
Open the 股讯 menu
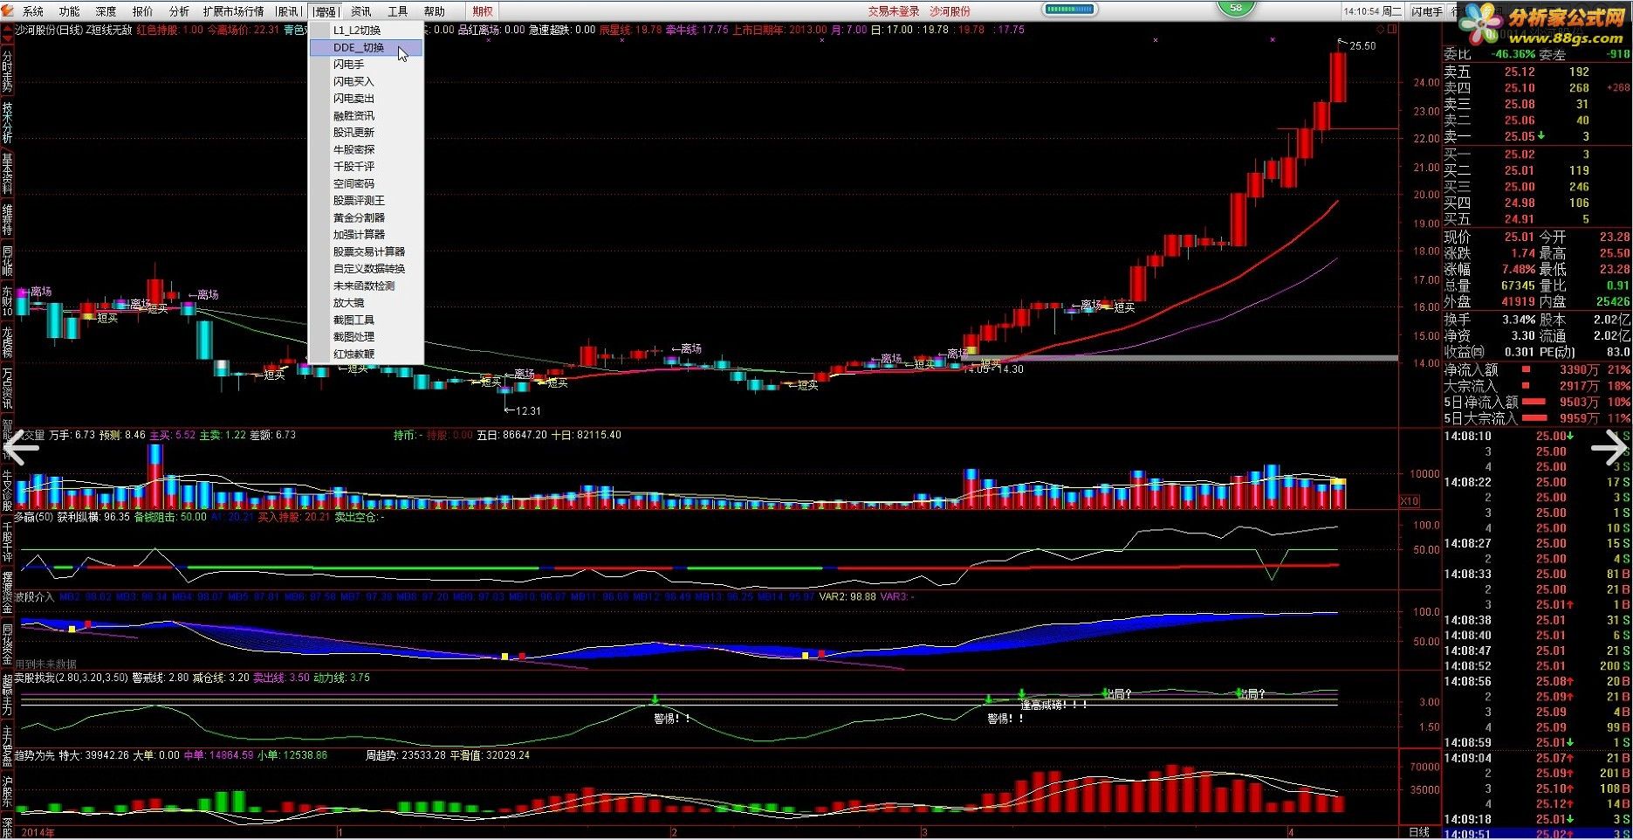(287, 11)
